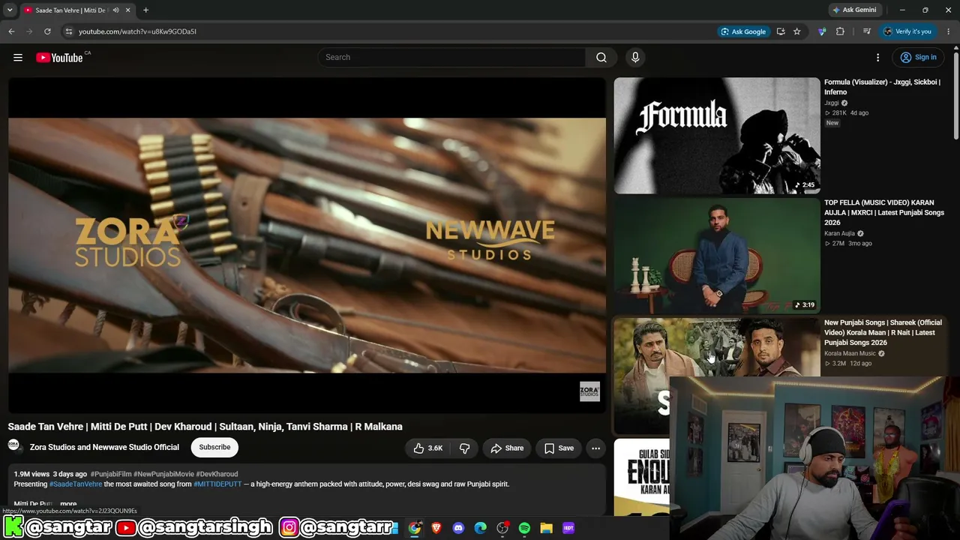960x540 pixels.
Task: Sign in to YouTube
Action: pyautogui.click(x=919, y=58)
